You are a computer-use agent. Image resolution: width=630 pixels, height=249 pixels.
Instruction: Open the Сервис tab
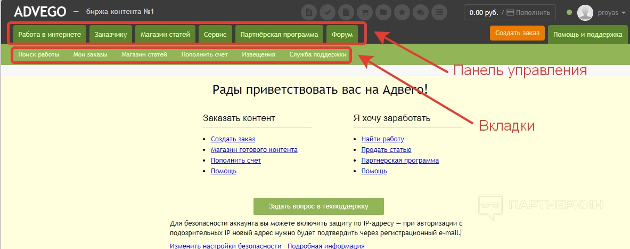(x=215, y=35)
